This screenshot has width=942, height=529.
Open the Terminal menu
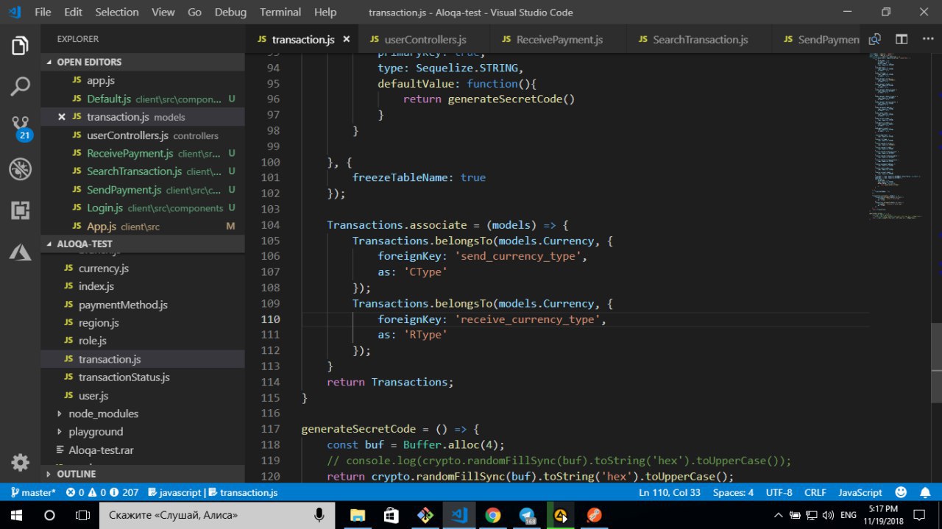pyautogui.click(x=280, y=13)
